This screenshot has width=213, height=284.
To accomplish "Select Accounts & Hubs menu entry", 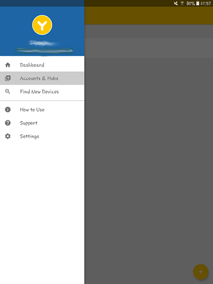I will pos(42,78).
